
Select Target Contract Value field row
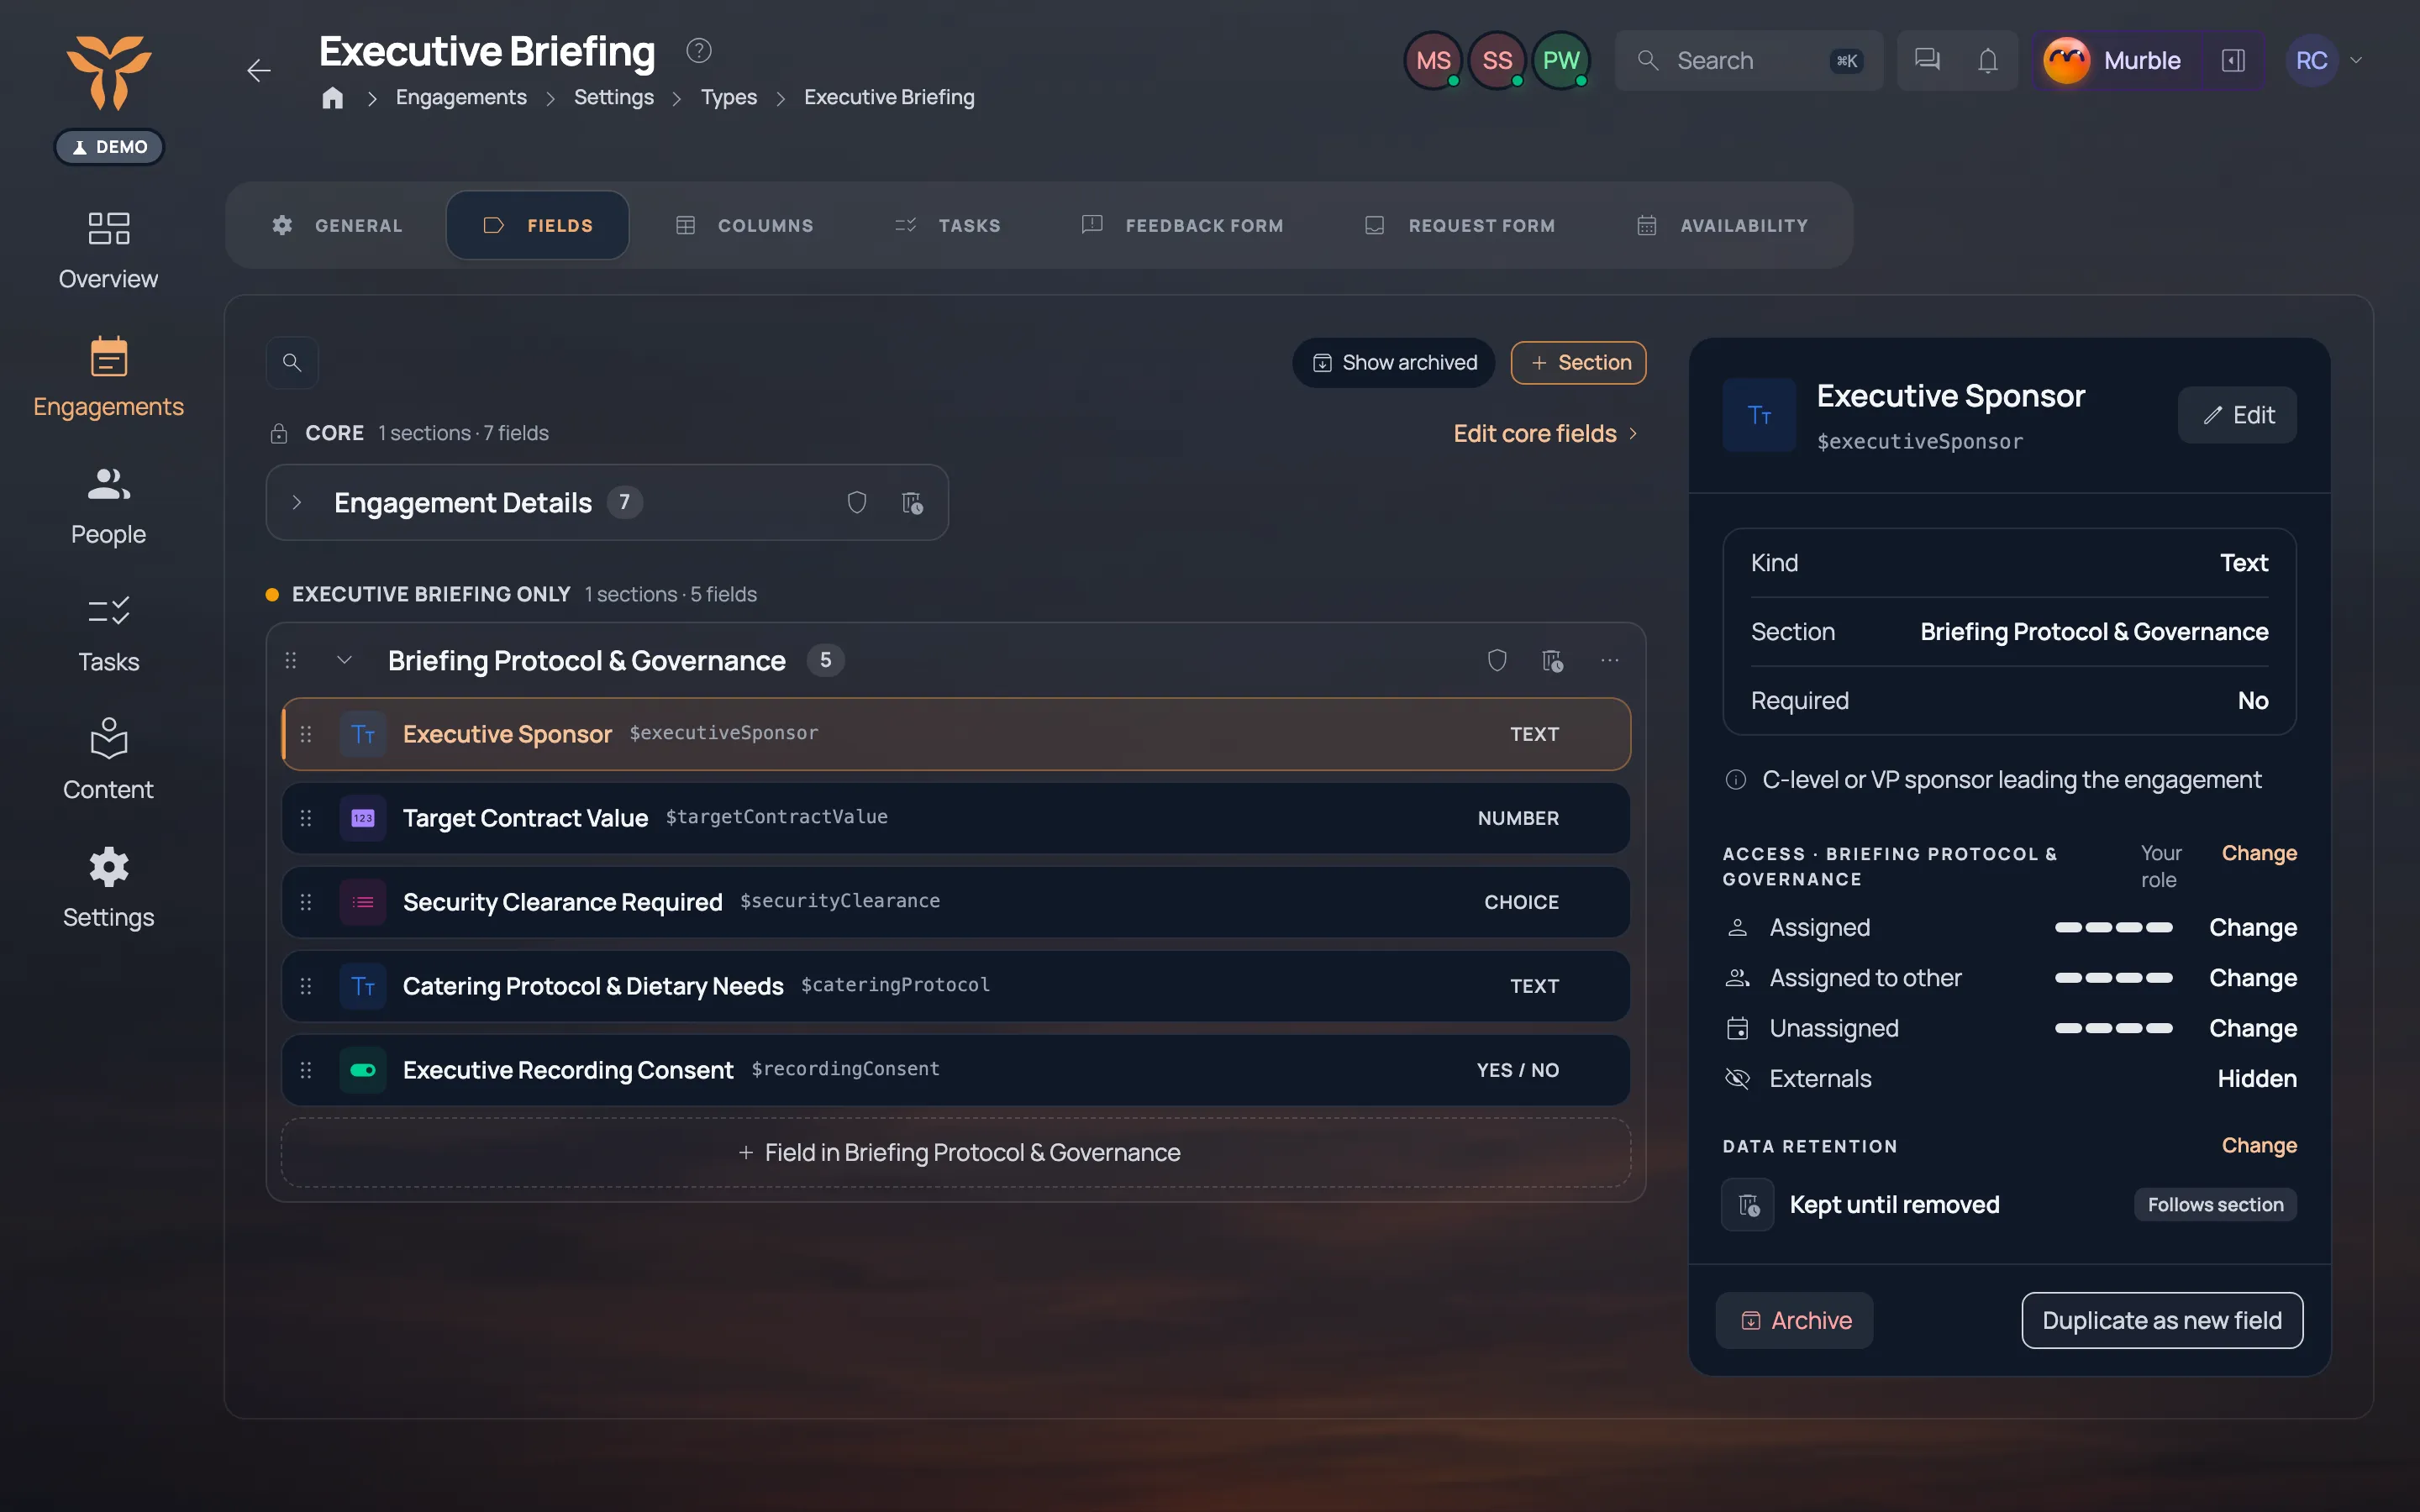pos(956,818)
